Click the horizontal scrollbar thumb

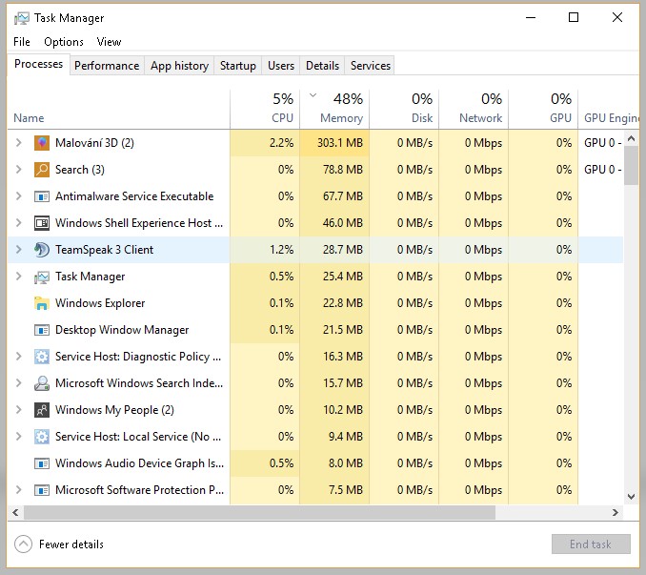pos(259,512)
